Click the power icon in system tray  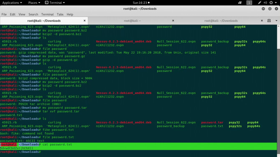point(271,2)
